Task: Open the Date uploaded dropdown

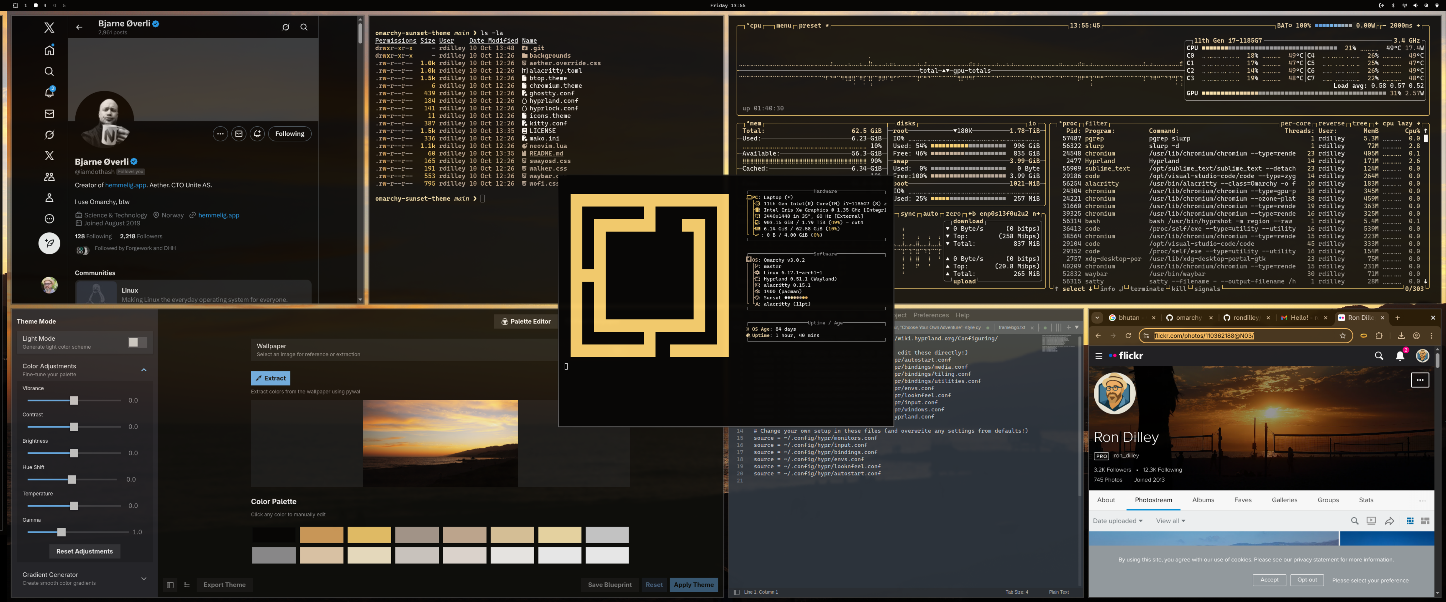Action: coord(1117,521)
